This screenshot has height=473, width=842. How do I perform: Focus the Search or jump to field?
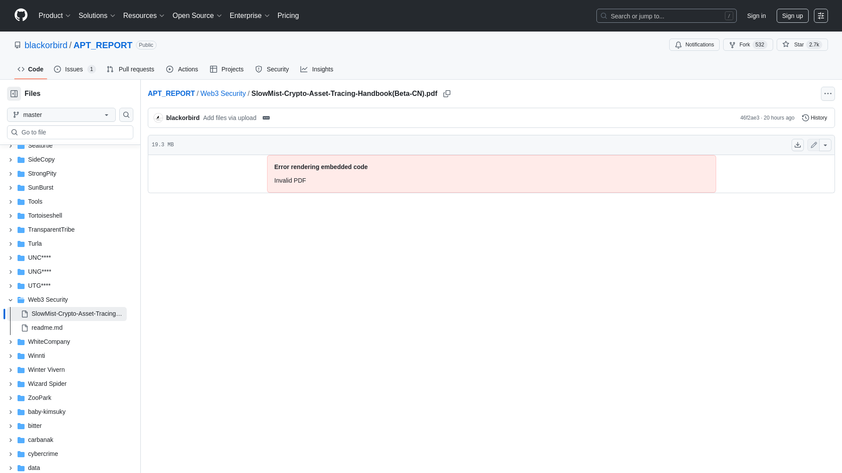(666, 16)
